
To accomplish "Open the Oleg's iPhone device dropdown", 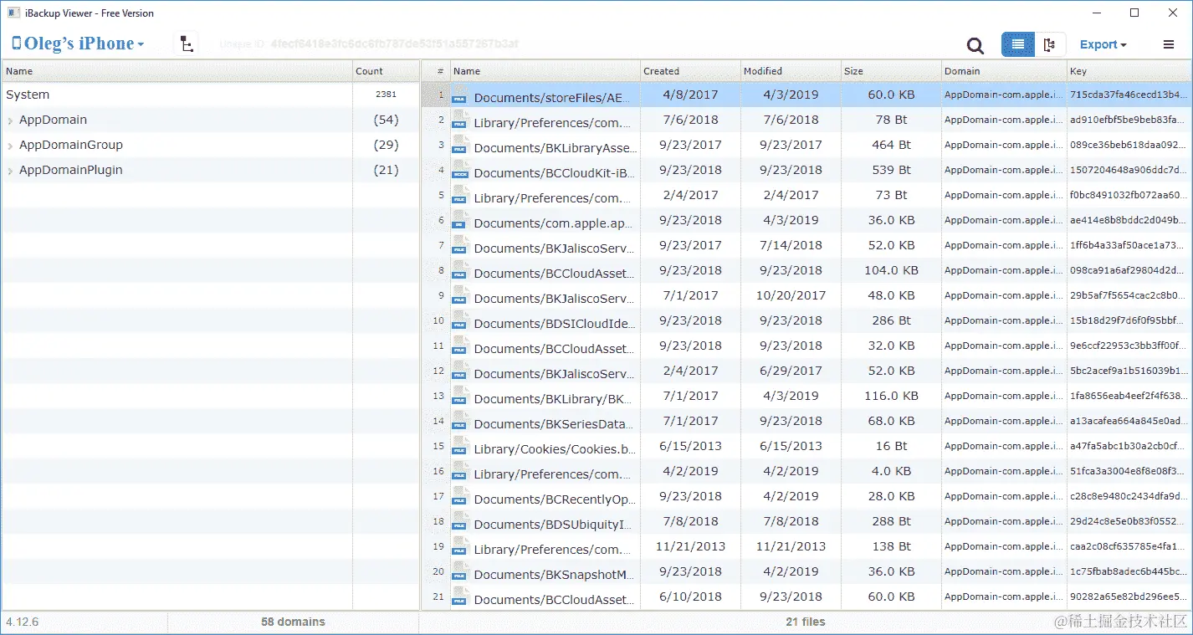I will click(78, 44).
